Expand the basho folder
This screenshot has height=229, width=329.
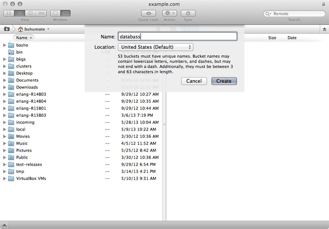coord(5,45)
